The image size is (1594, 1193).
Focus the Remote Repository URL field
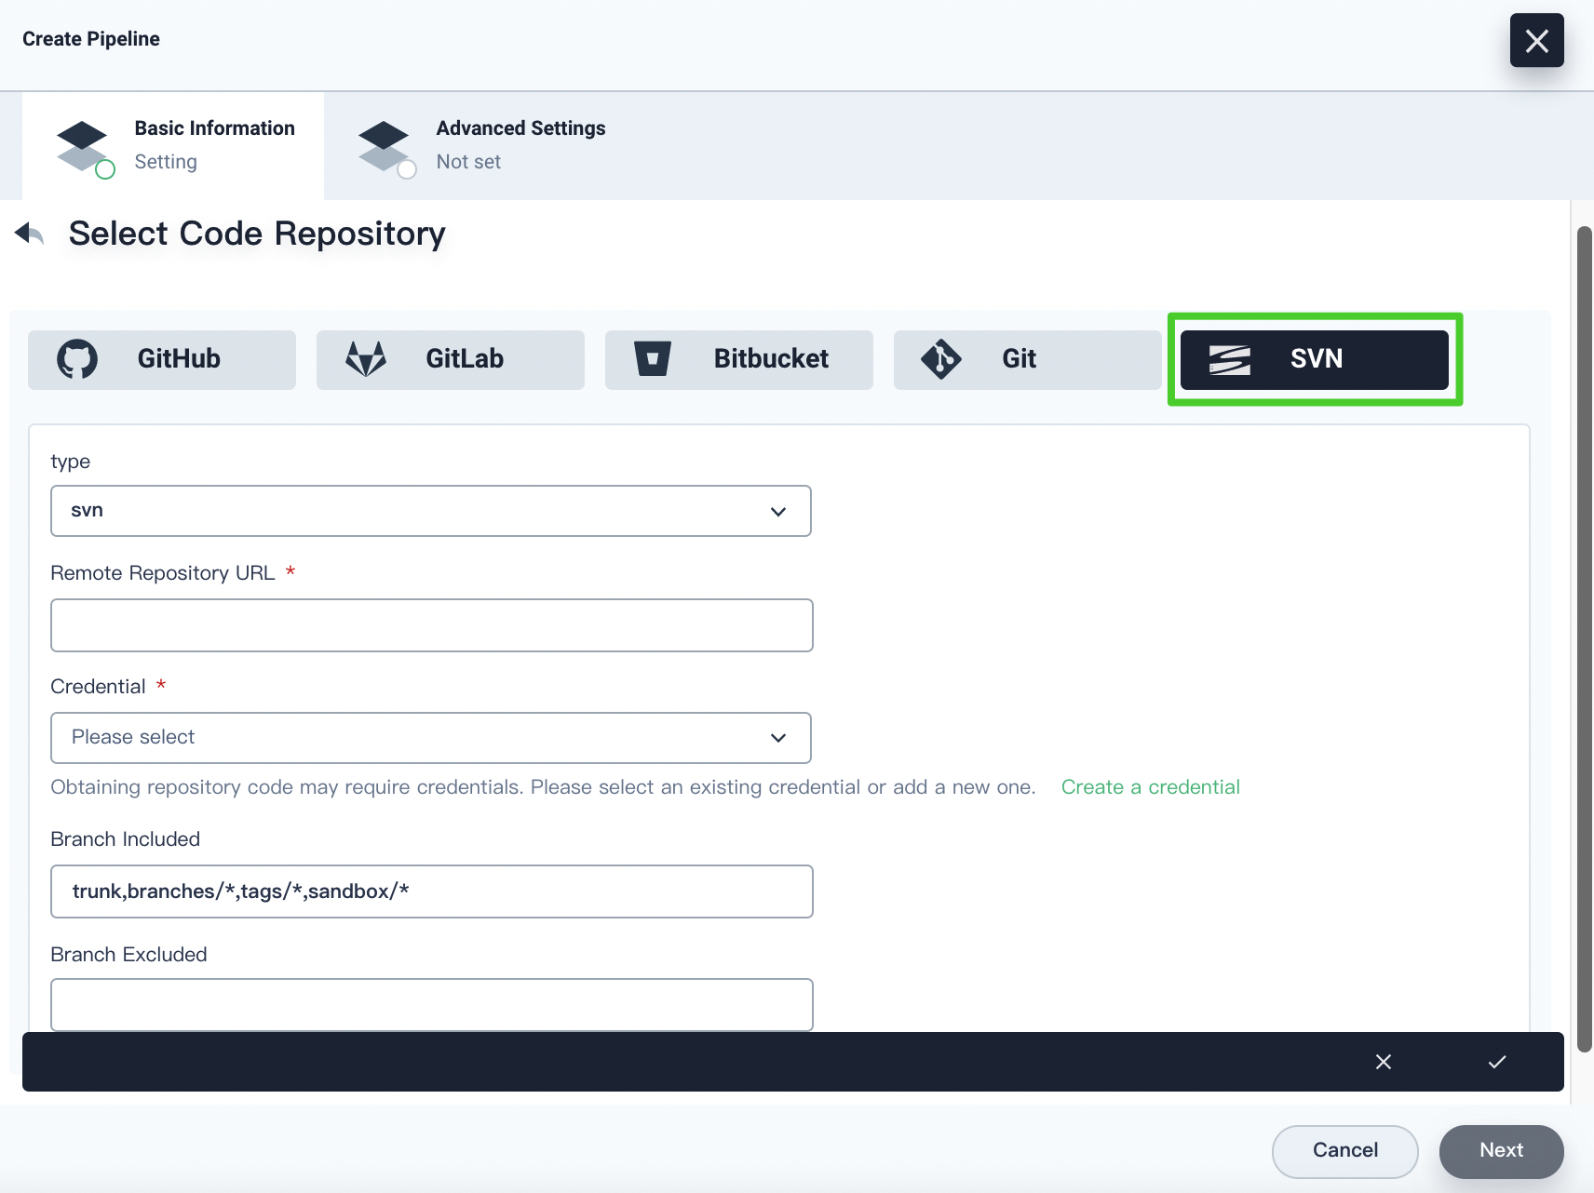431,625
